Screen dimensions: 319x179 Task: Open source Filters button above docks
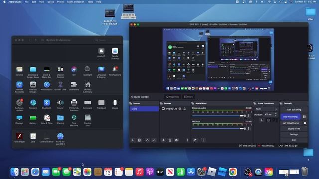point(188,97)
